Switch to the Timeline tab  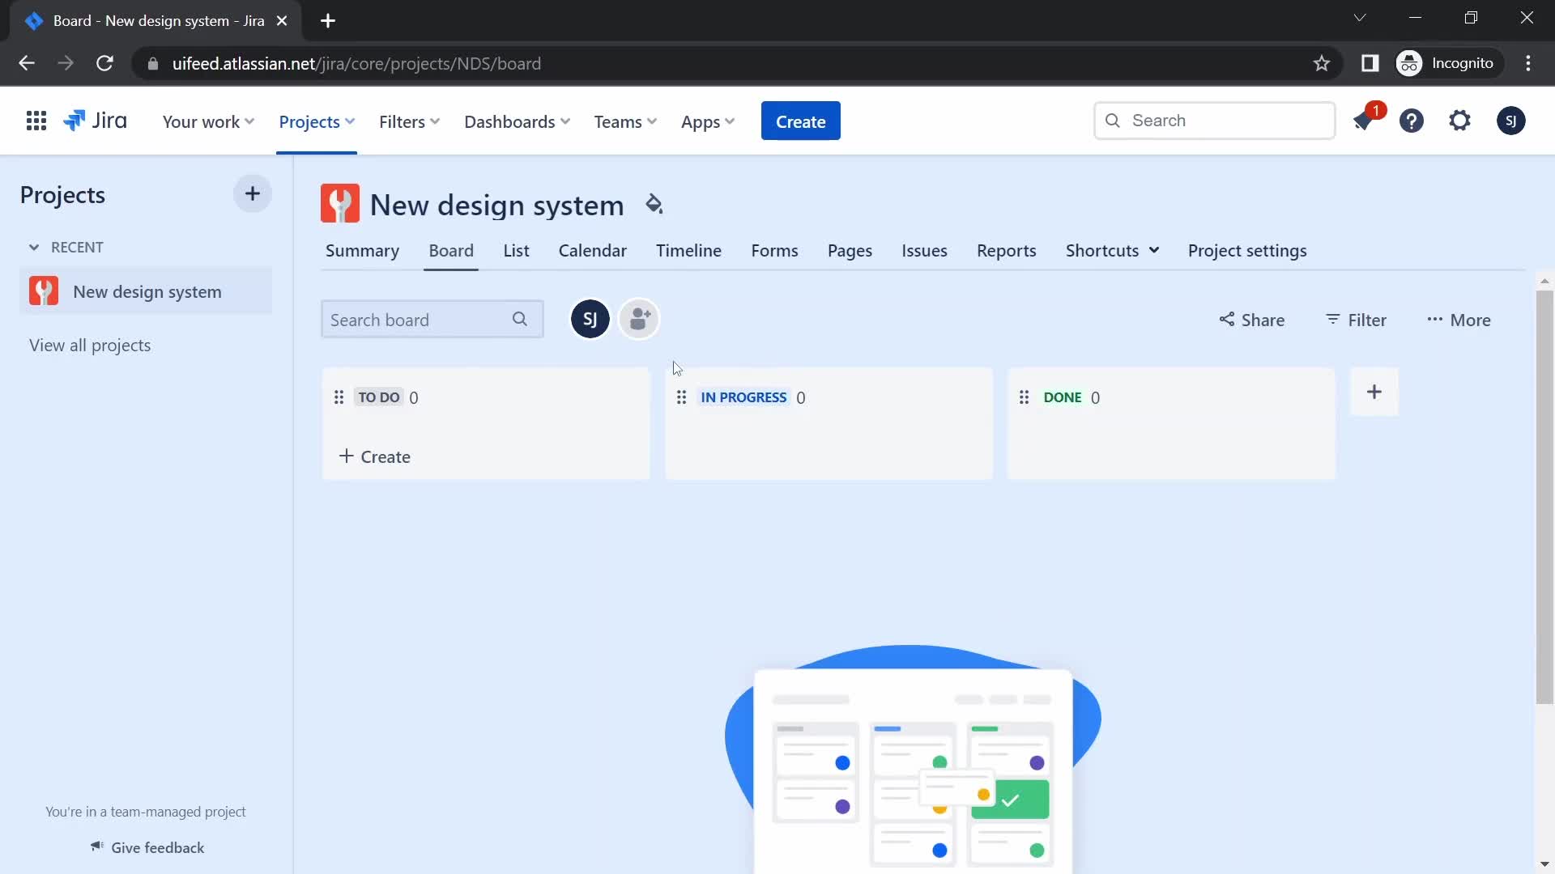(x=689, y=250)
